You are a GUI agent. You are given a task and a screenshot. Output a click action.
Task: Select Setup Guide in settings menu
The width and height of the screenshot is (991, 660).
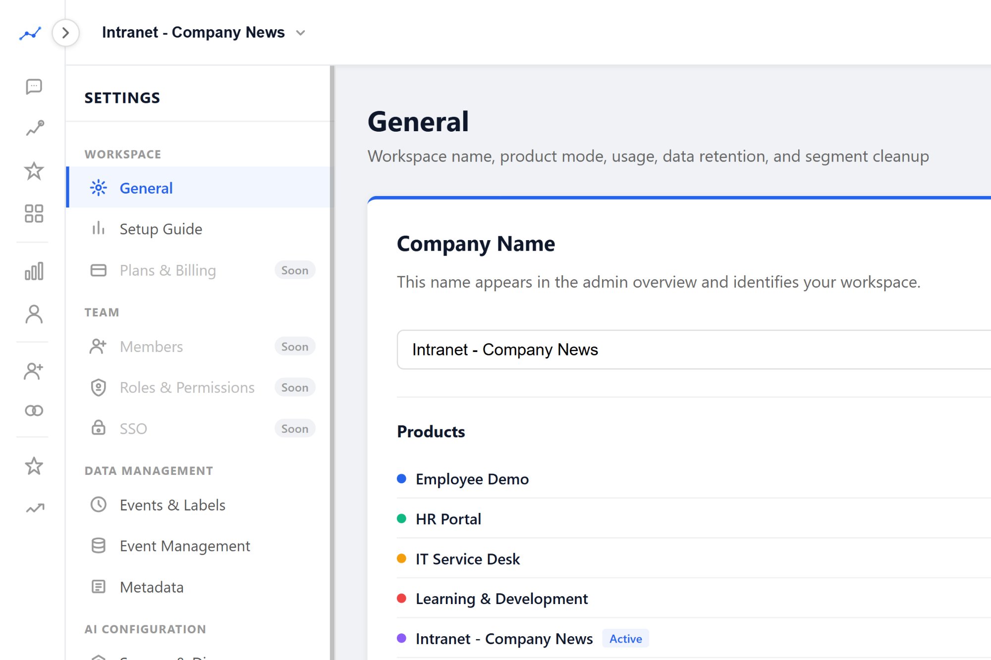coord(161,229)
